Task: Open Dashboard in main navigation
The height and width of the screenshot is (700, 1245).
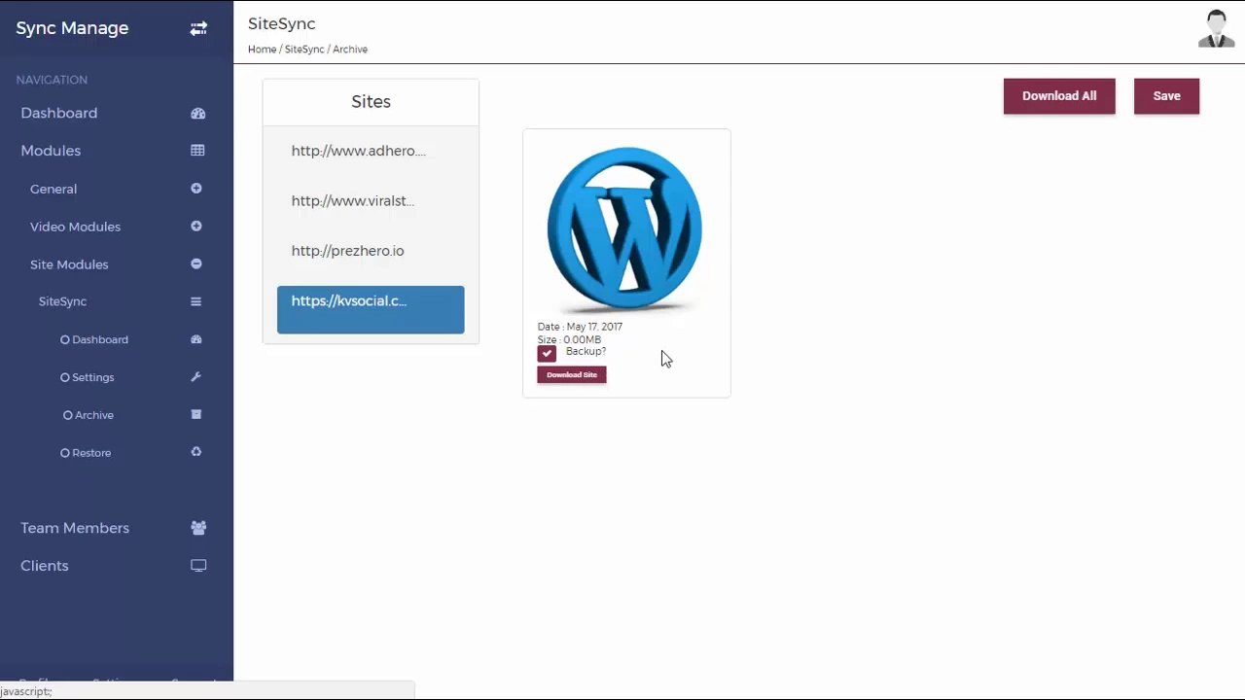Action: tap(59, 113)
